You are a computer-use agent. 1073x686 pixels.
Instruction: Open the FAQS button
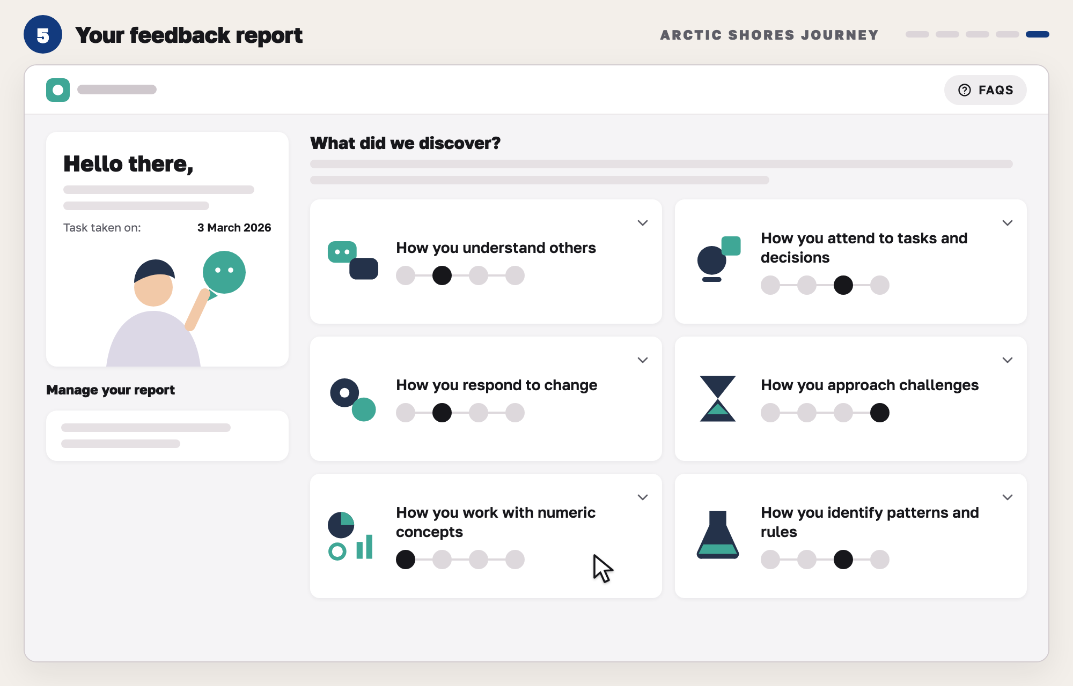(985, 90)
